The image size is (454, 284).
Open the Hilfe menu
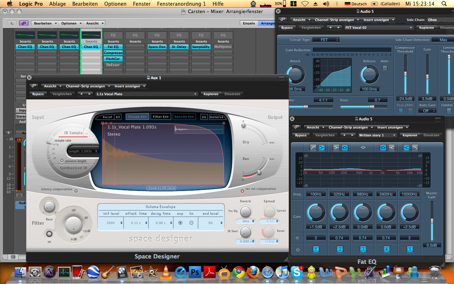point(218,4)
